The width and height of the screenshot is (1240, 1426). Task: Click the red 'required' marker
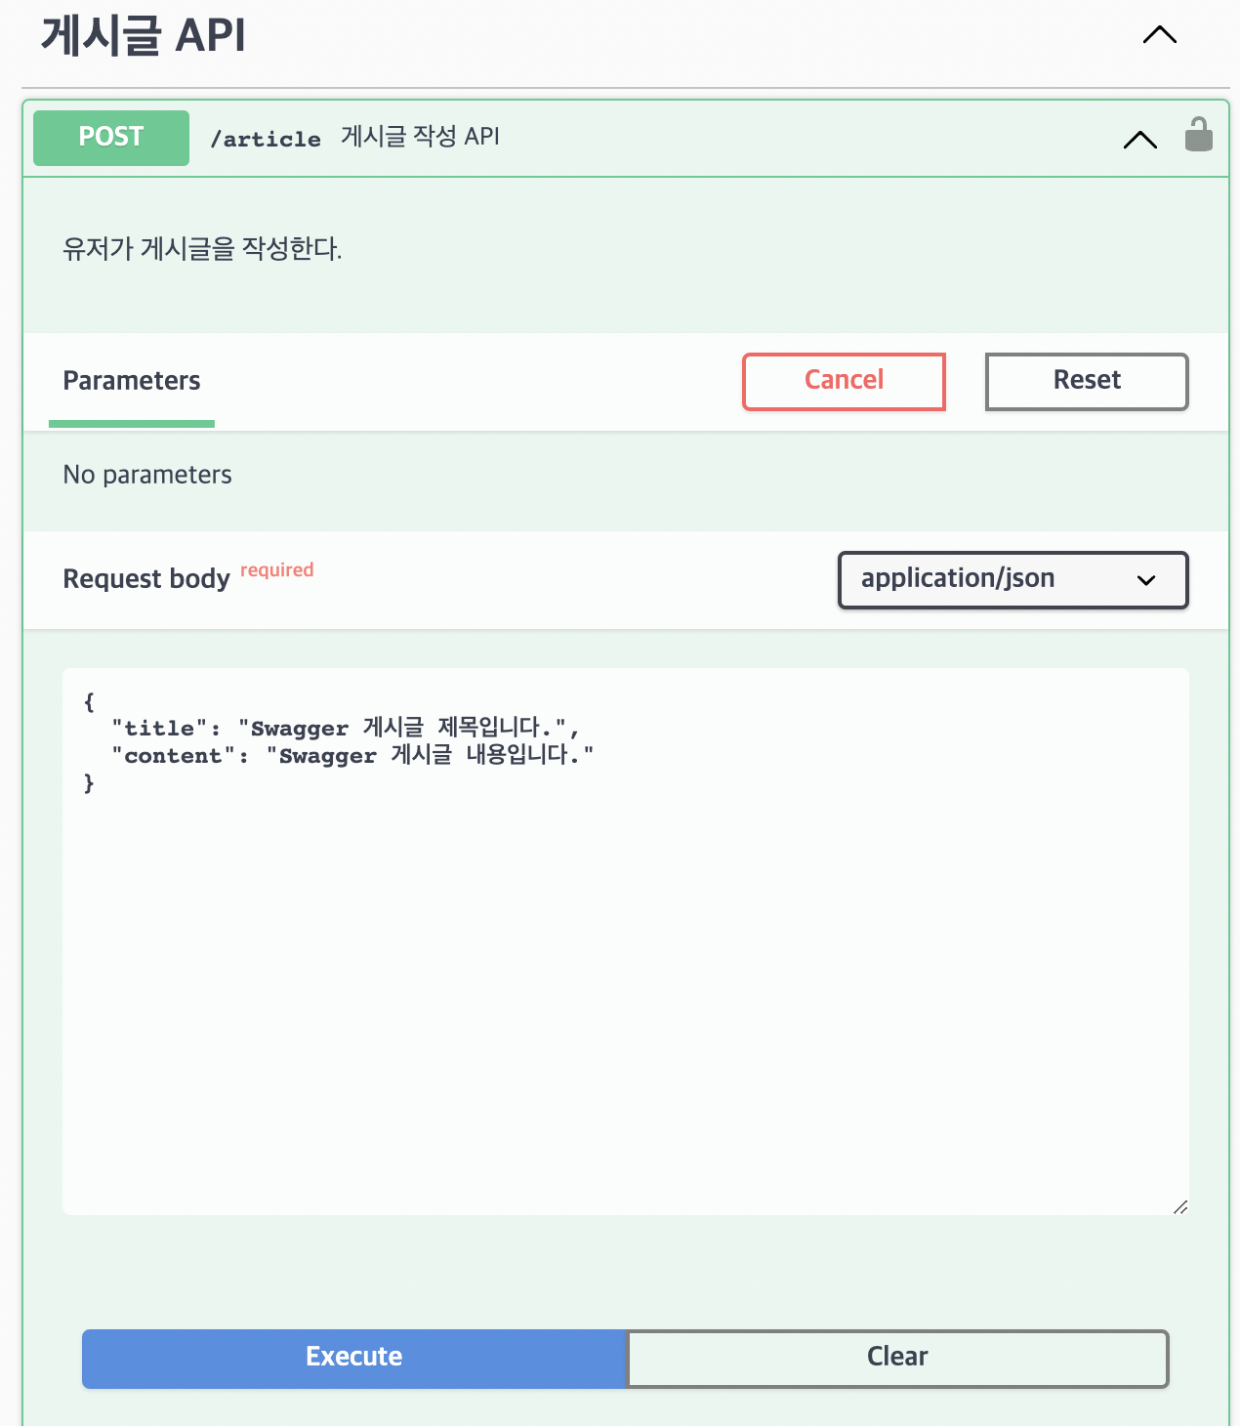277,569
